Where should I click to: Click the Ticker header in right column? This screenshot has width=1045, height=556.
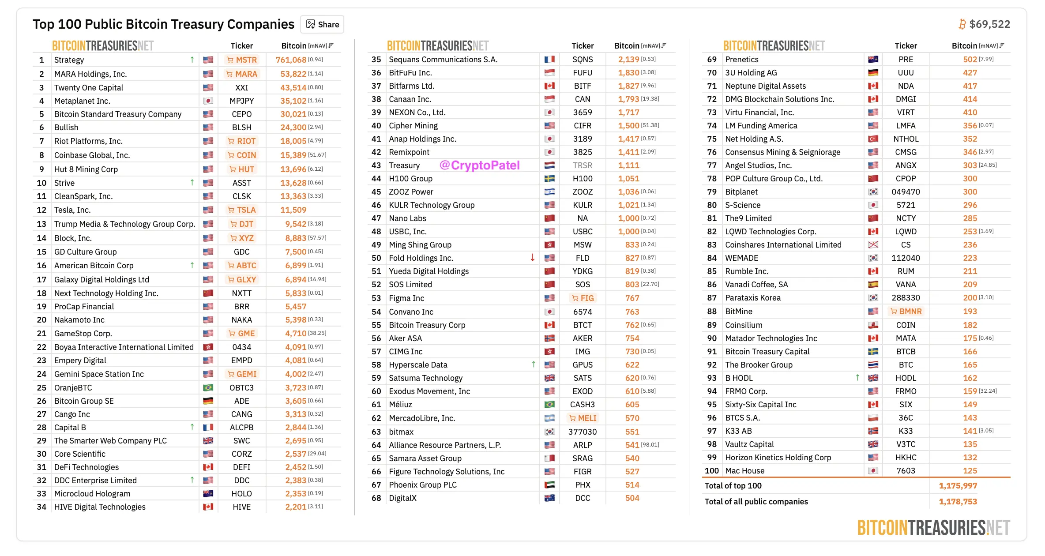[x=906, y=46]
